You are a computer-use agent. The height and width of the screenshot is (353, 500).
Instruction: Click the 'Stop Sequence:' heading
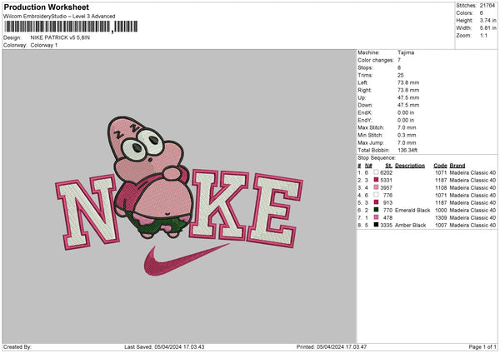[377, 157]
